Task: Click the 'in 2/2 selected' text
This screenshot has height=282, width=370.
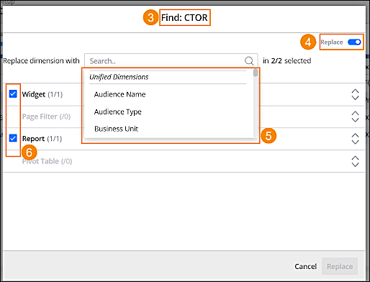Action: tap(286, 60)
